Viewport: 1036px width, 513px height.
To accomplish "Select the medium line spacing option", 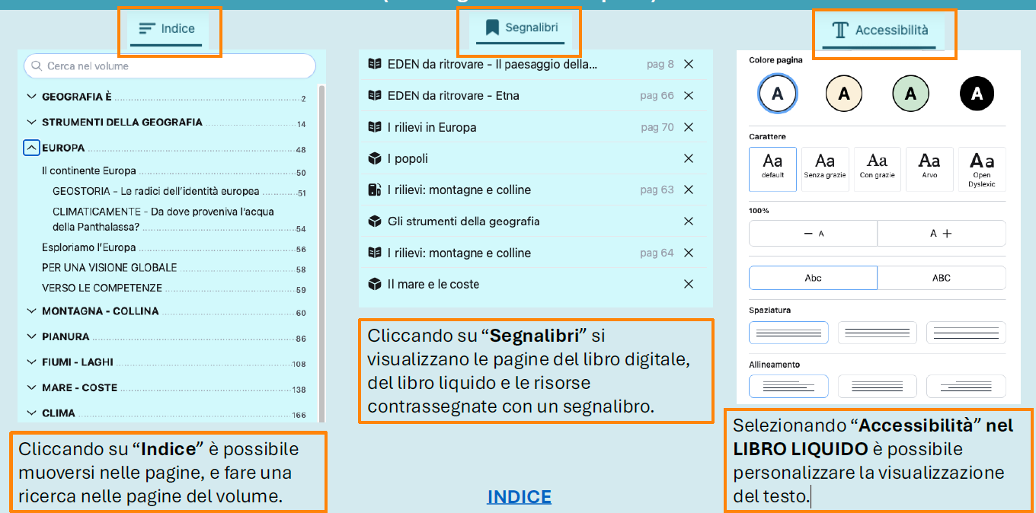I will (x=877, y=333).
